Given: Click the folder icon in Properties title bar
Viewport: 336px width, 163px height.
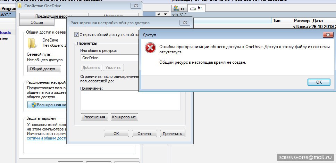Looking at the screenshot, I should (x=20, y=6).
